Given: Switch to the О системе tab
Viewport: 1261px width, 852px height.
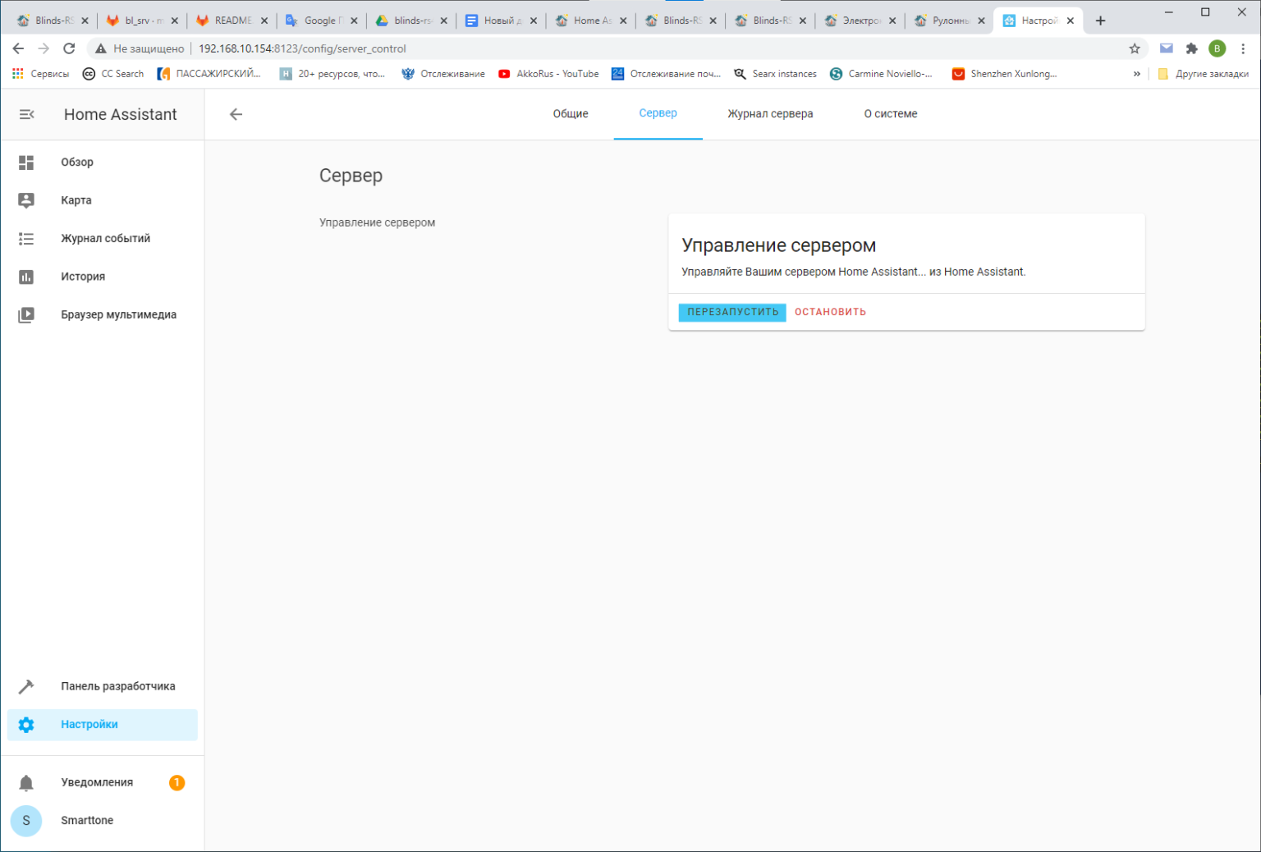Looking at the screenshot, I should [891, 114].
